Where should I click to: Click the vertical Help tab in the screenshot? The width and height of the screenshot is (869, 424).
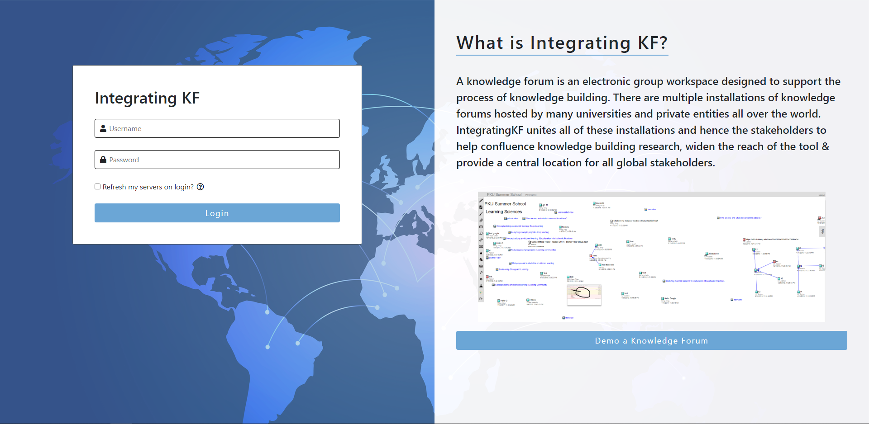click(x=822, y=231)
